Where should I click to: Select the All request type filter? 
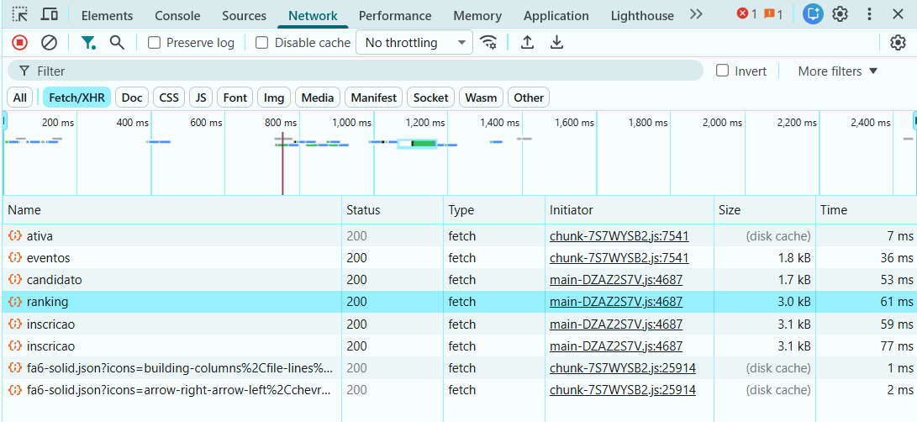click(20, 98)
